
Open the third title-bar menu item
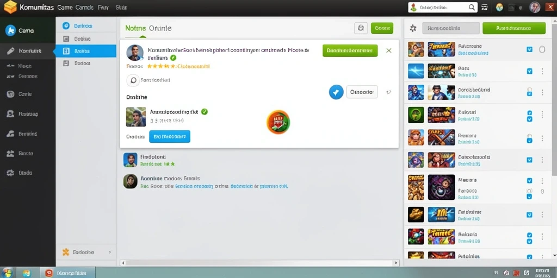pos(103,7)
